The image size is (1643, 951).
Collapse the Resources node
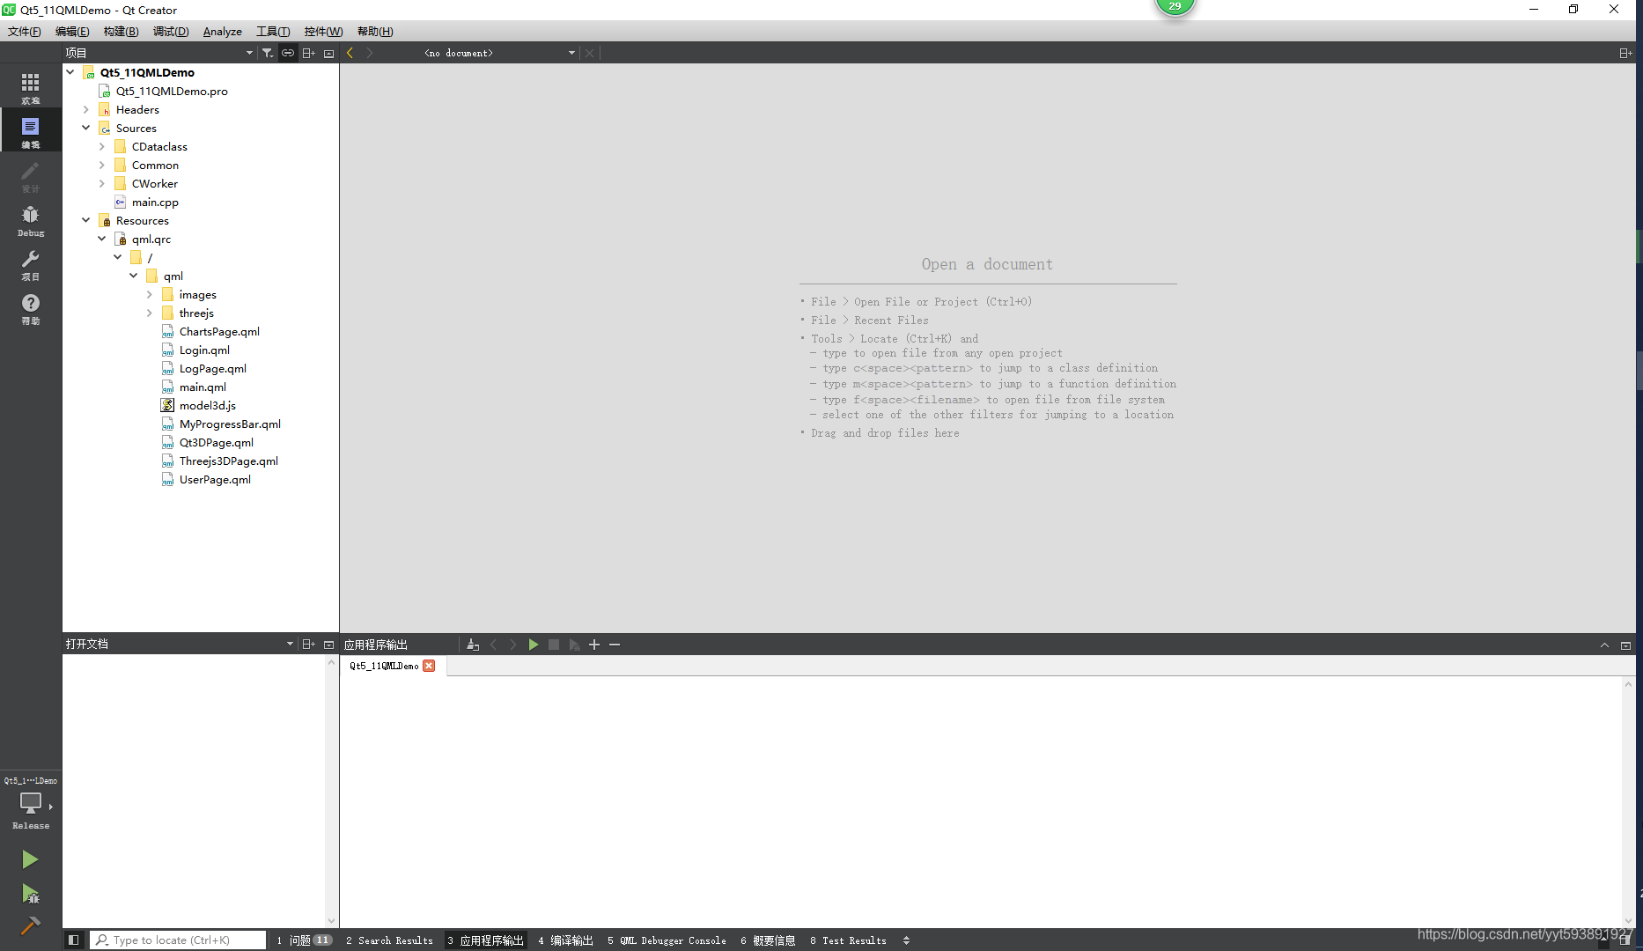[86, 220]
